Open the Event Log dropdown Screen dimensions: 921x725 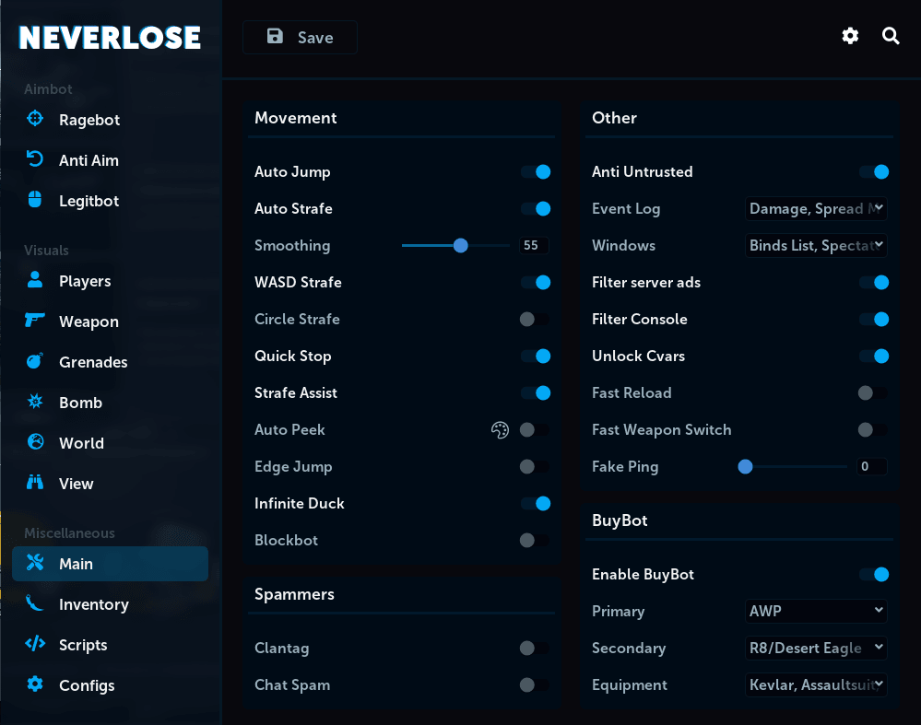pos(816,209)
